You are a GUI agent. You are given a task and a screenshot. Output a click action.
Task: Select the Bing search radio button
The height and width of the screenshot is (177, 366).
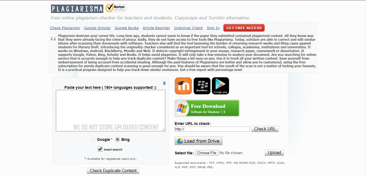click(x=117, y=139)
